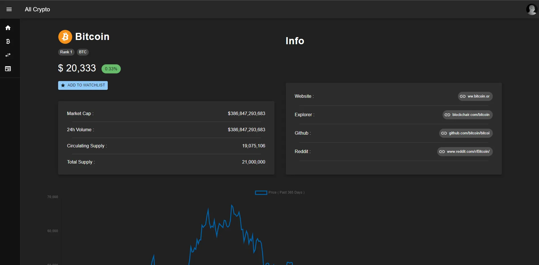Open the exchange/swap icon in the sidebar
The width and height of the screenshot is (539, 265).
[x=8, y=55]
